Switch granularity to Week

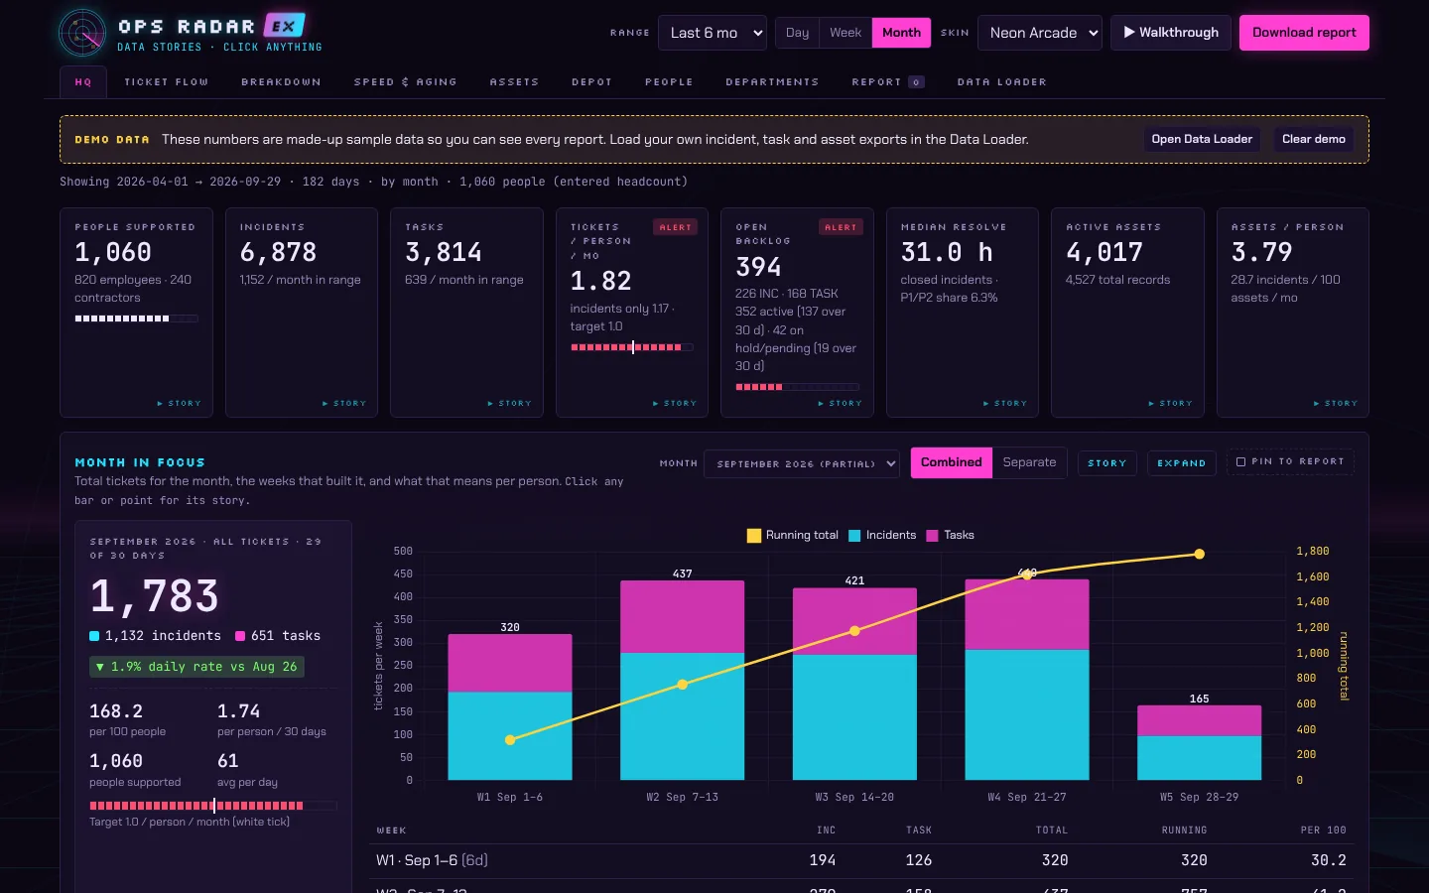tap(845, 33)
